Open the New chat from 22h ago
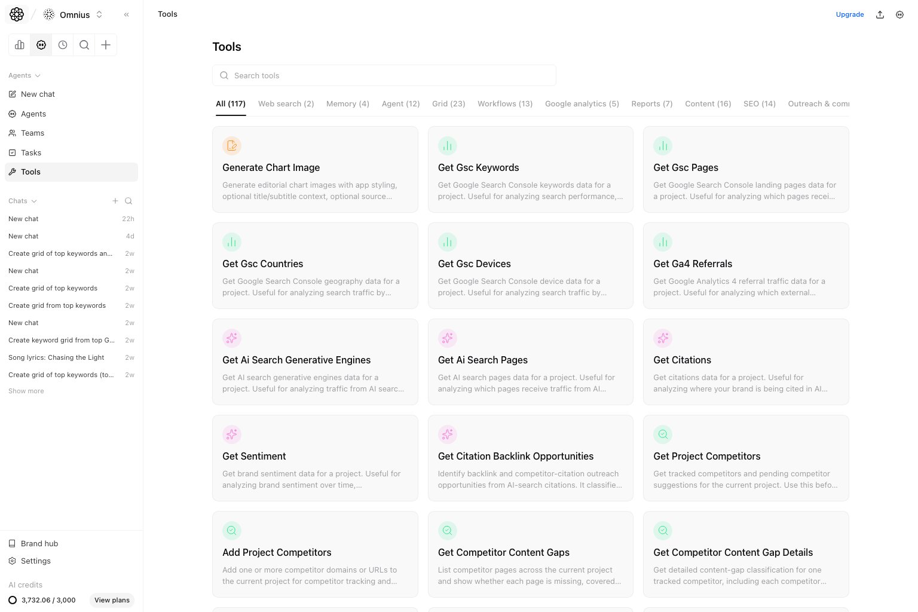Image resolution: width=918 pixels, height=612 pixels. pos(71,219)
